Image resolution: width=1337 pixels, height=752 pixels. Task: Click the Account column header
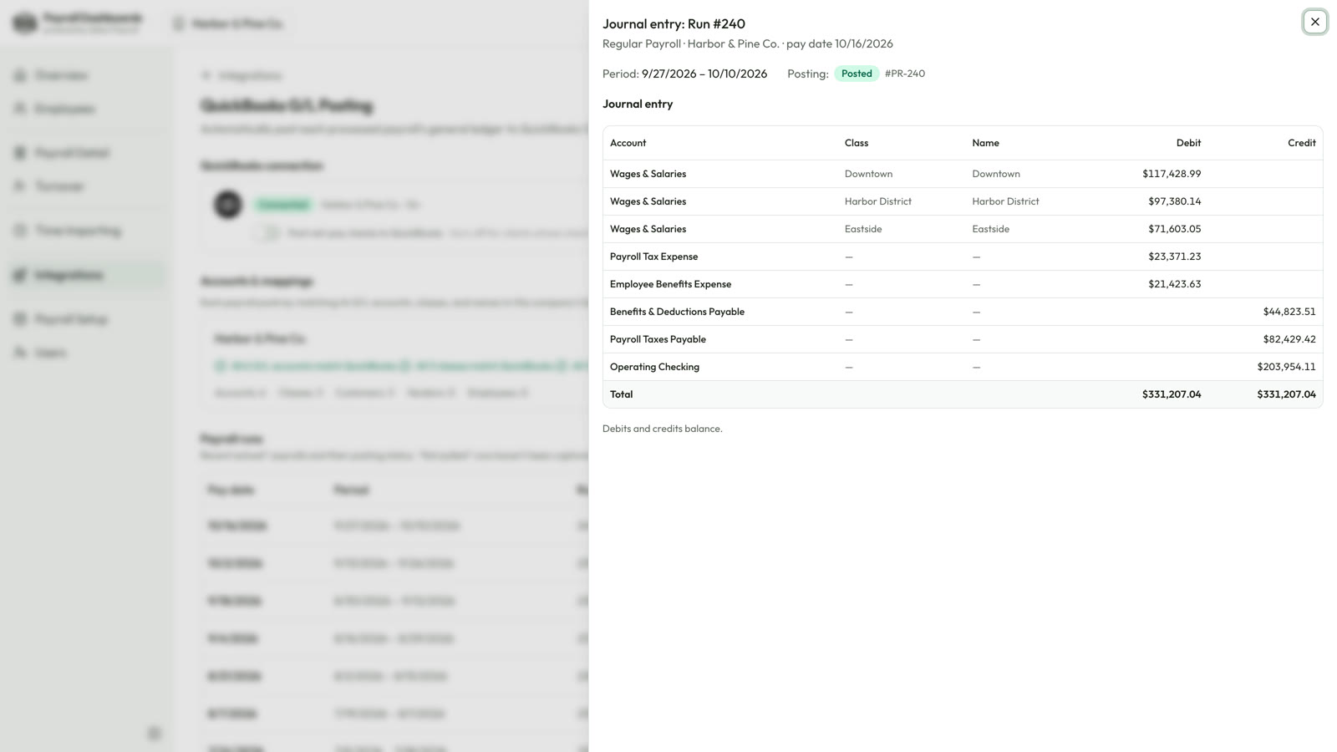coord(628,143)
